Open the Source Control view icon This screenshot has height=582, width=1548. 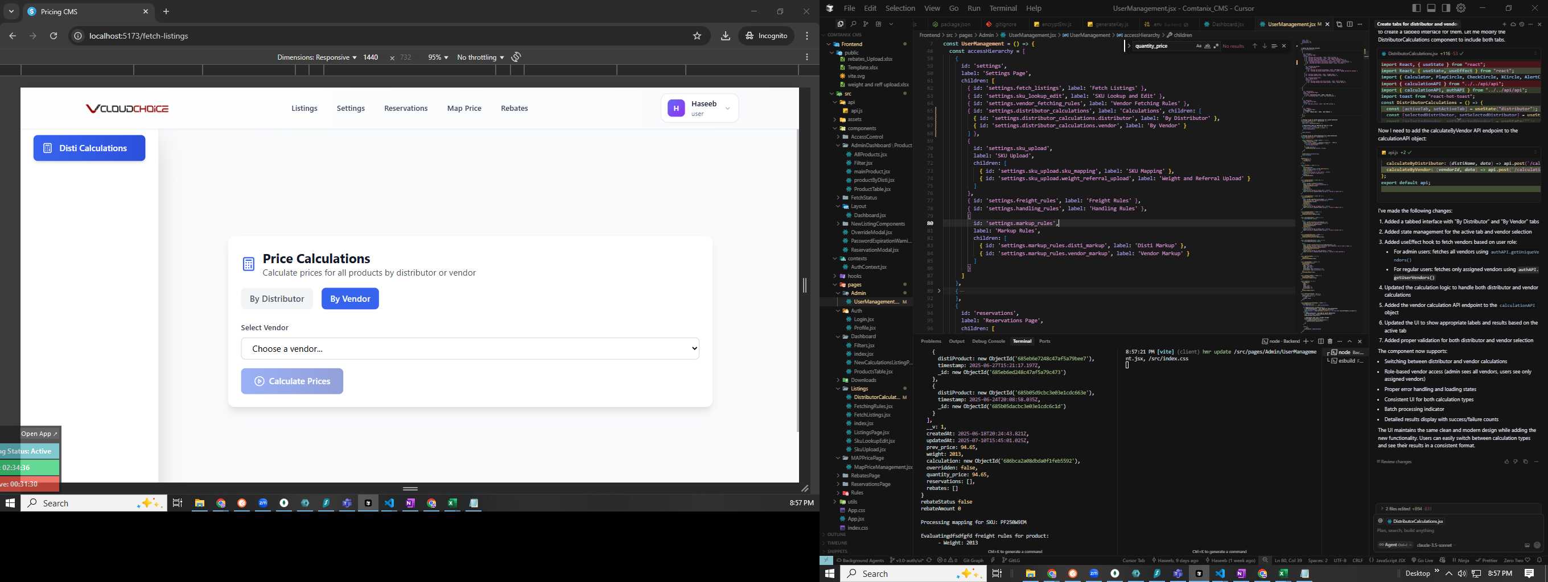pyautogui.click(x=866, y=24)
